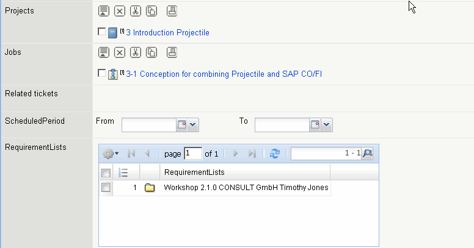Select the Workshop 2.1.0 row checkbox
The image size is (474, 248).
tap(106, 188)
